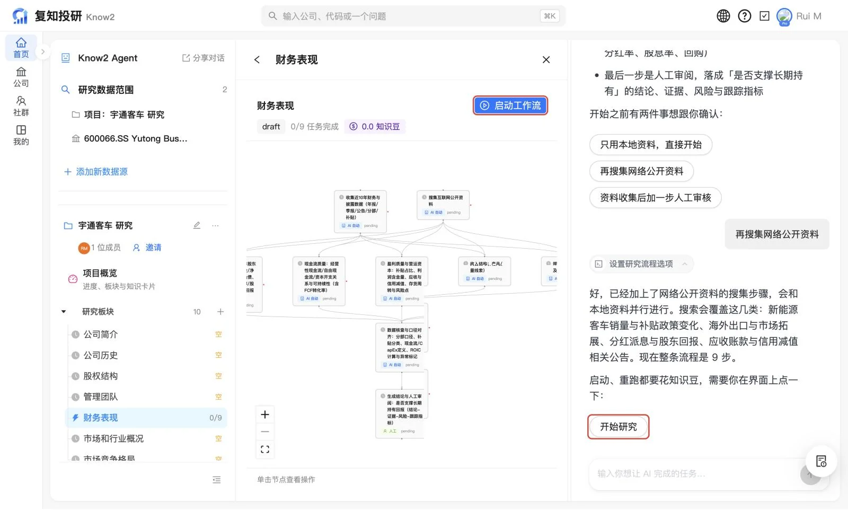The height and width of the screenshot is (510, 848).
Task: Open 管理团队 research block
Action: click(146, 397)
